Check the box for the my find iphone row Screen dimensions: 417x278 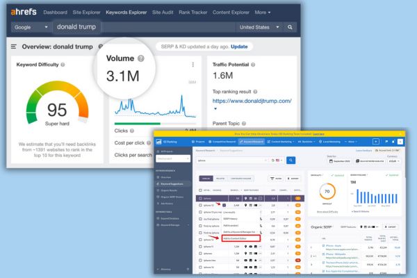[201, 219]
